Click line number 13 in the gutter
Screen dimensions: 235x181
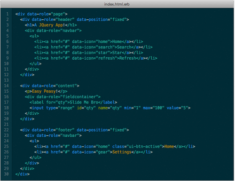coord(6,80)
